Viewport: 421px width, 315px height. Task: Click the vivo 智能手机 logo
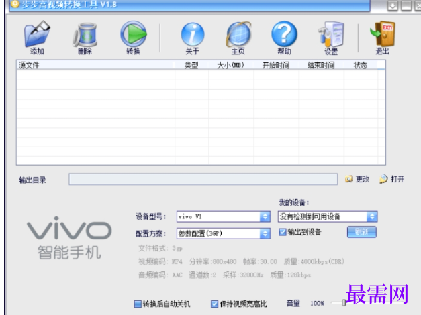point(69,238)
